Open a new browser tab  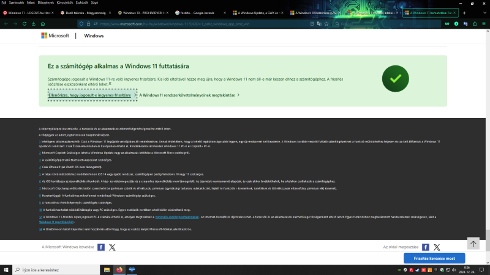pos(464,13)
